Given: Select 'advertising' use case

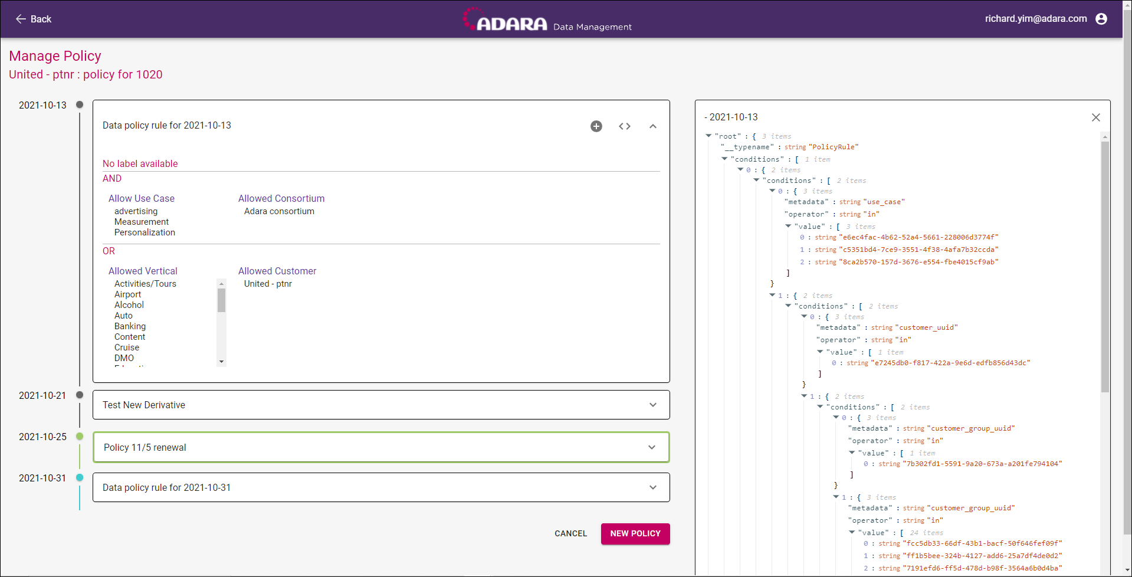Looking at the screenshot, I should 136,211.
